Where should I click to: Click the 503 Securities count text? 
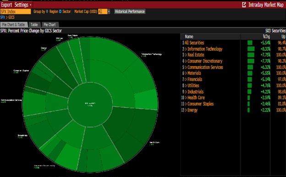point(275,31)
